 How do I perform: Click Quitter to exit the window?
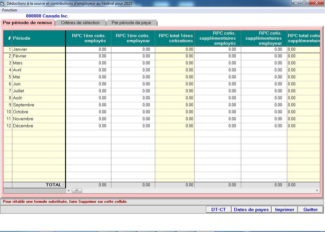click(x=310, y=209)
